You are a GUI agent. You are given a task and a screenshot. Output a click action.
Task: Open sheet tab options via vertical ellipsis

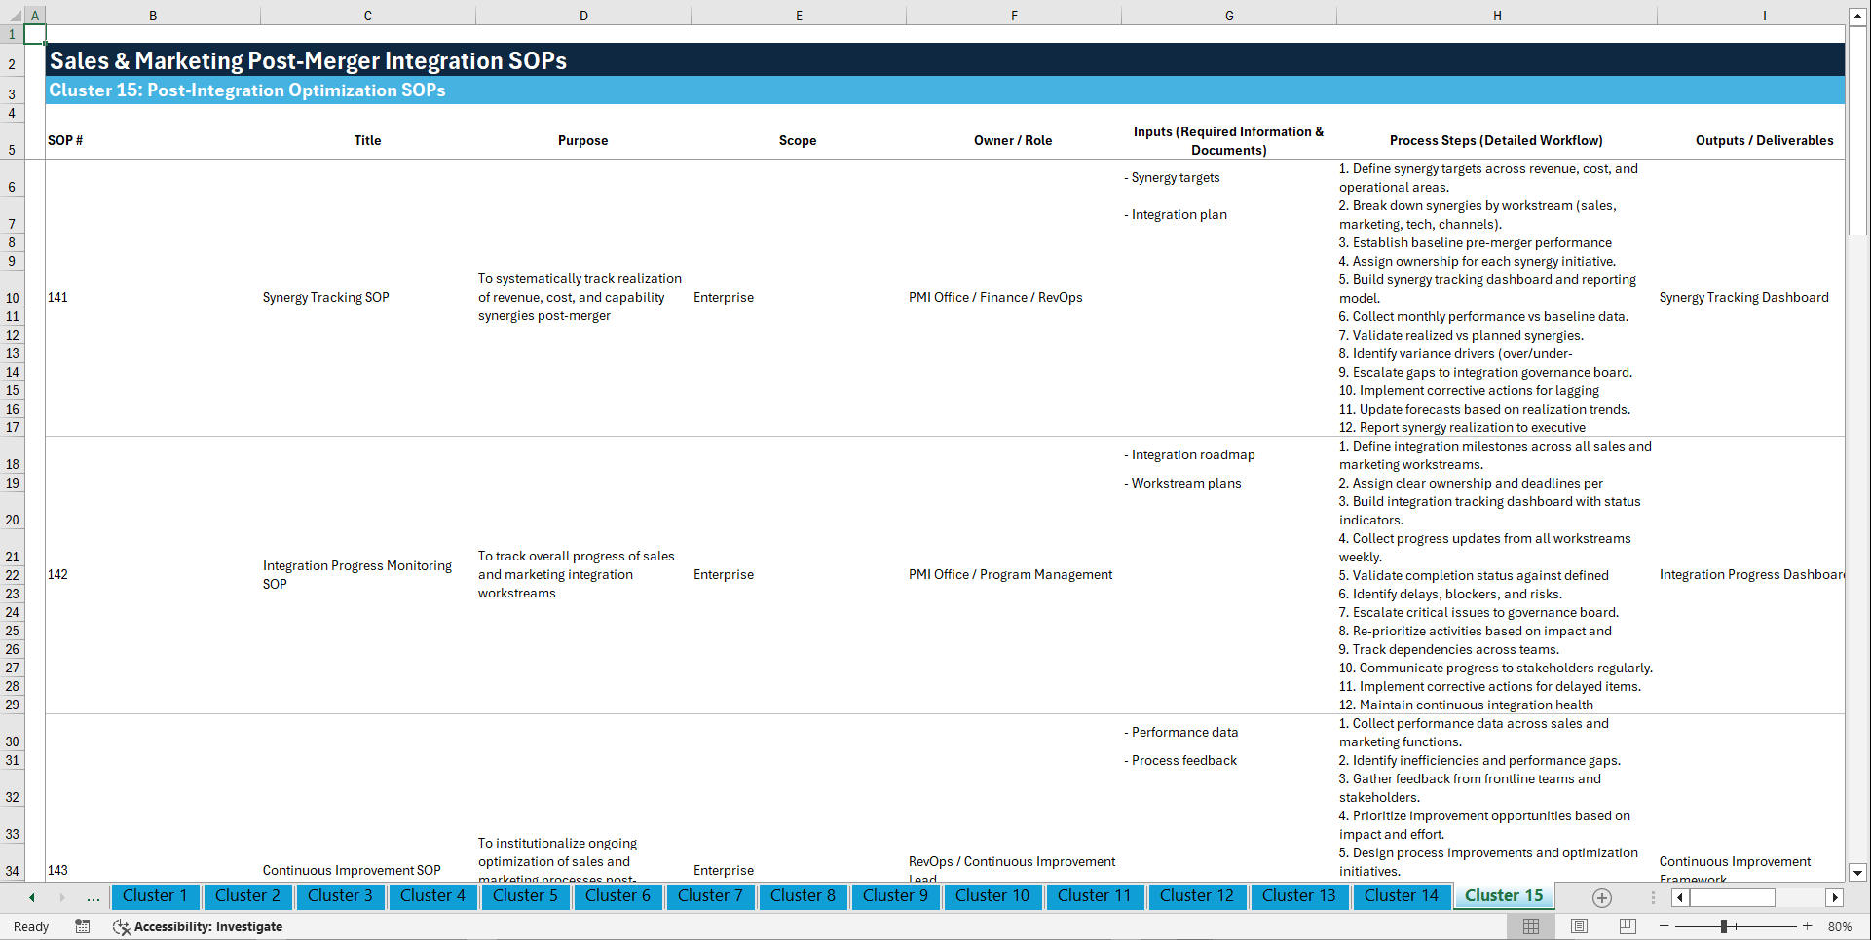[x=1652, y=897]
